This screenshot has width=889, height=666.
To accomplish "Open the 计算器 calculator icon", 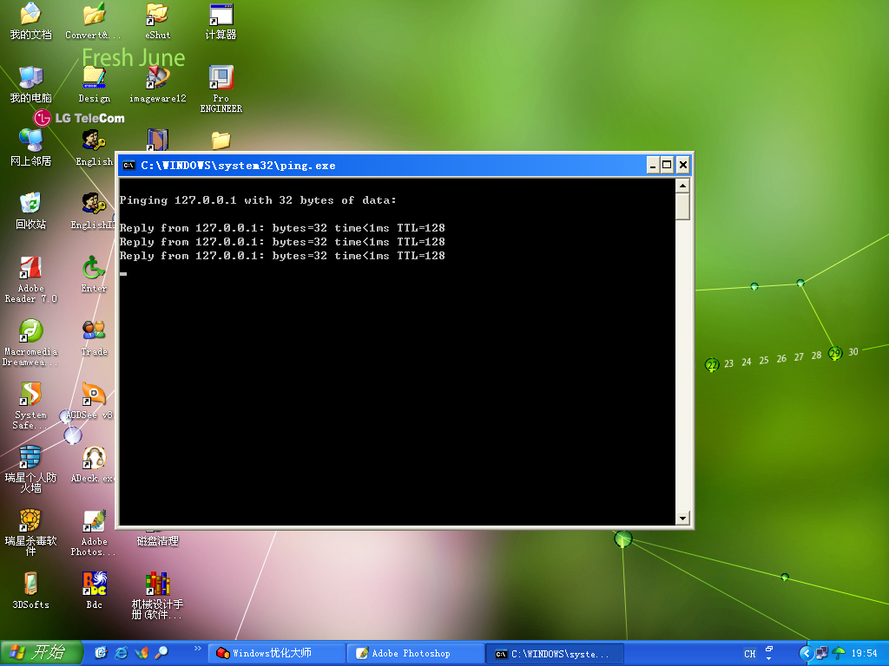I will click(221, 15).
